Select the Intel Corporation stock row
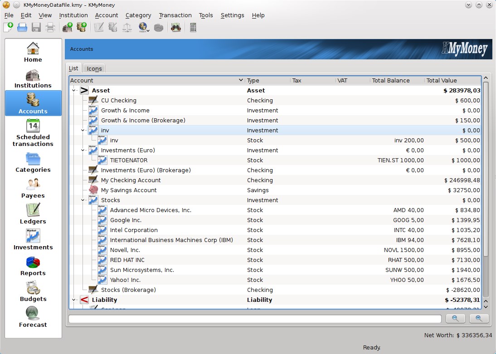This screenshot has width=496, height=354. click(275, 230)
